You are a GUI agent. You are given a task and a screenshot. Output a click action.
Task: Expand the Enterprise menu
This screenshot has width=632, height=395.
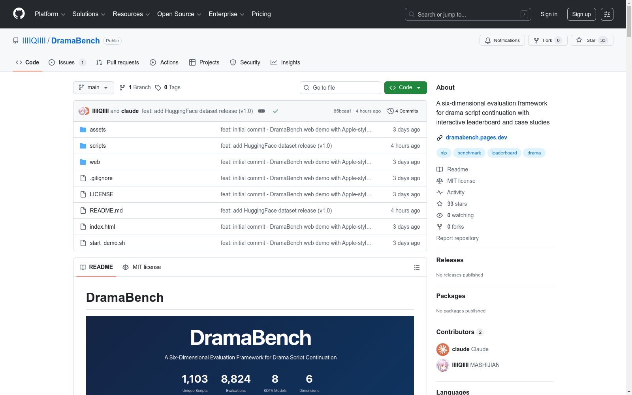(226, 14)
